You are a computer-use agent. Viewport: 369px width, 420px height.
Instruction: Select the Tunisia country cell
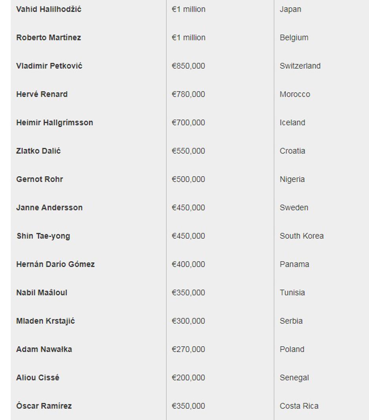(292, 292)
